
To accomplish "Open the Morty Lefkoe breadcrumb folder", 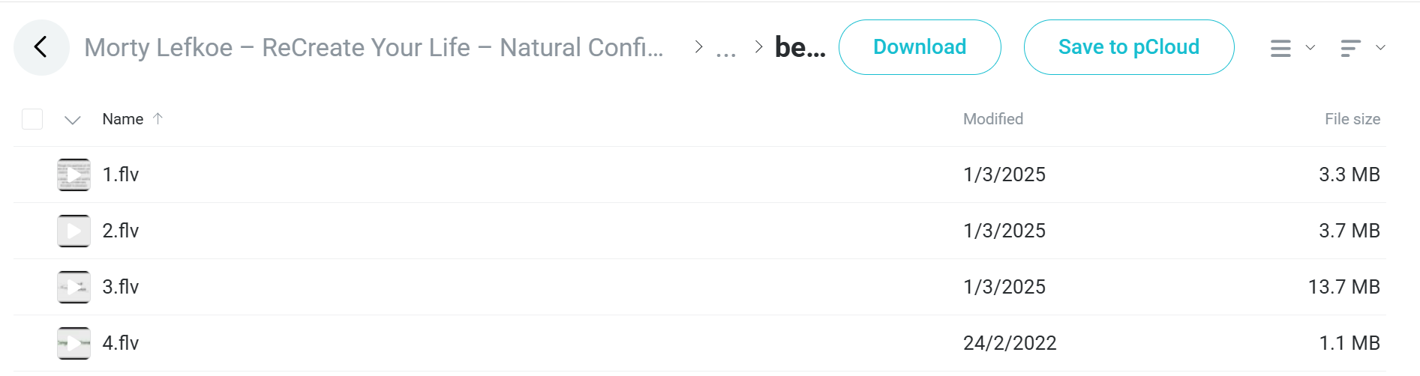I will coord(374,47).
